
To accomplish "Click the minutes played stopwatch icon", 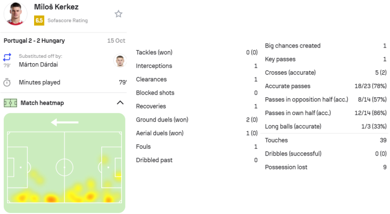I will click(7, 83).
